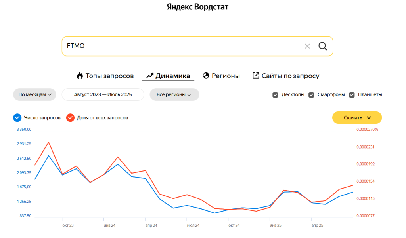Screen dimensions: 406x238
Task: Switch to the Регионы tab
Action: pos(226,76)
